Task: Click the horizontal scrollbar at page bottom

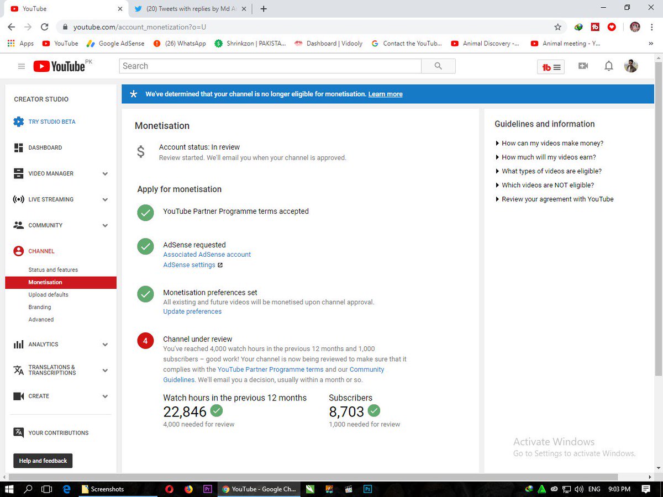Action: point(314,477)
